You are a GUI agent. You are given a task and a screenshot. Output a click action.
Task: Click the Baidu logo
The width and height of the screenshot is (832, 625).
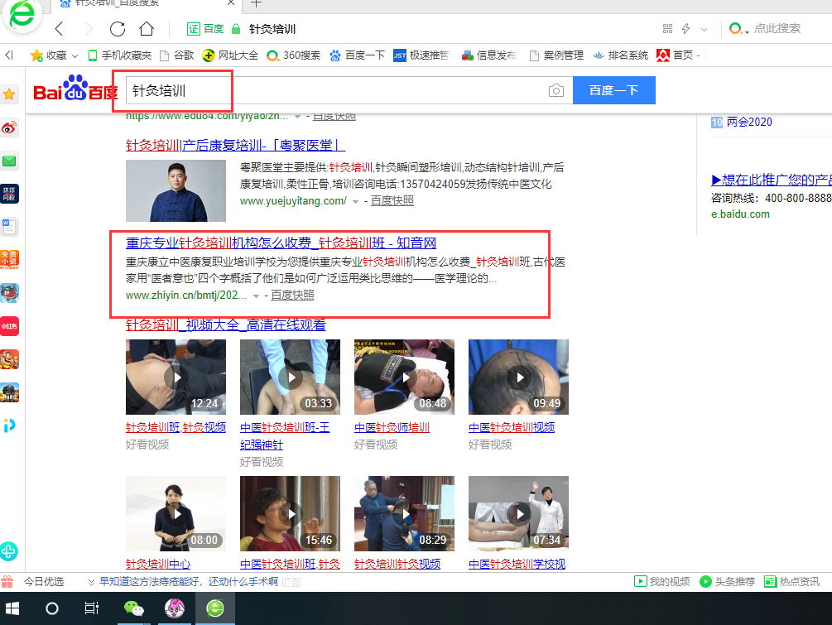(x=75, y=89)
